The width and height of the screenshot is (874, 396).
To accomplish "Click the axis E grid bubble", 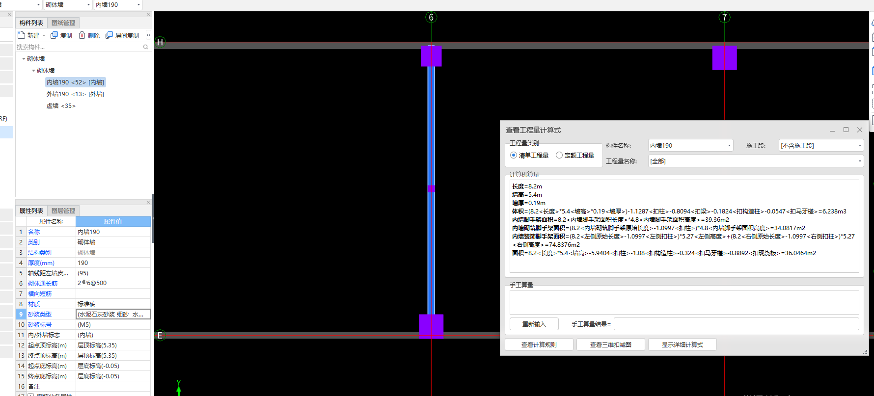I will point(160,336).
